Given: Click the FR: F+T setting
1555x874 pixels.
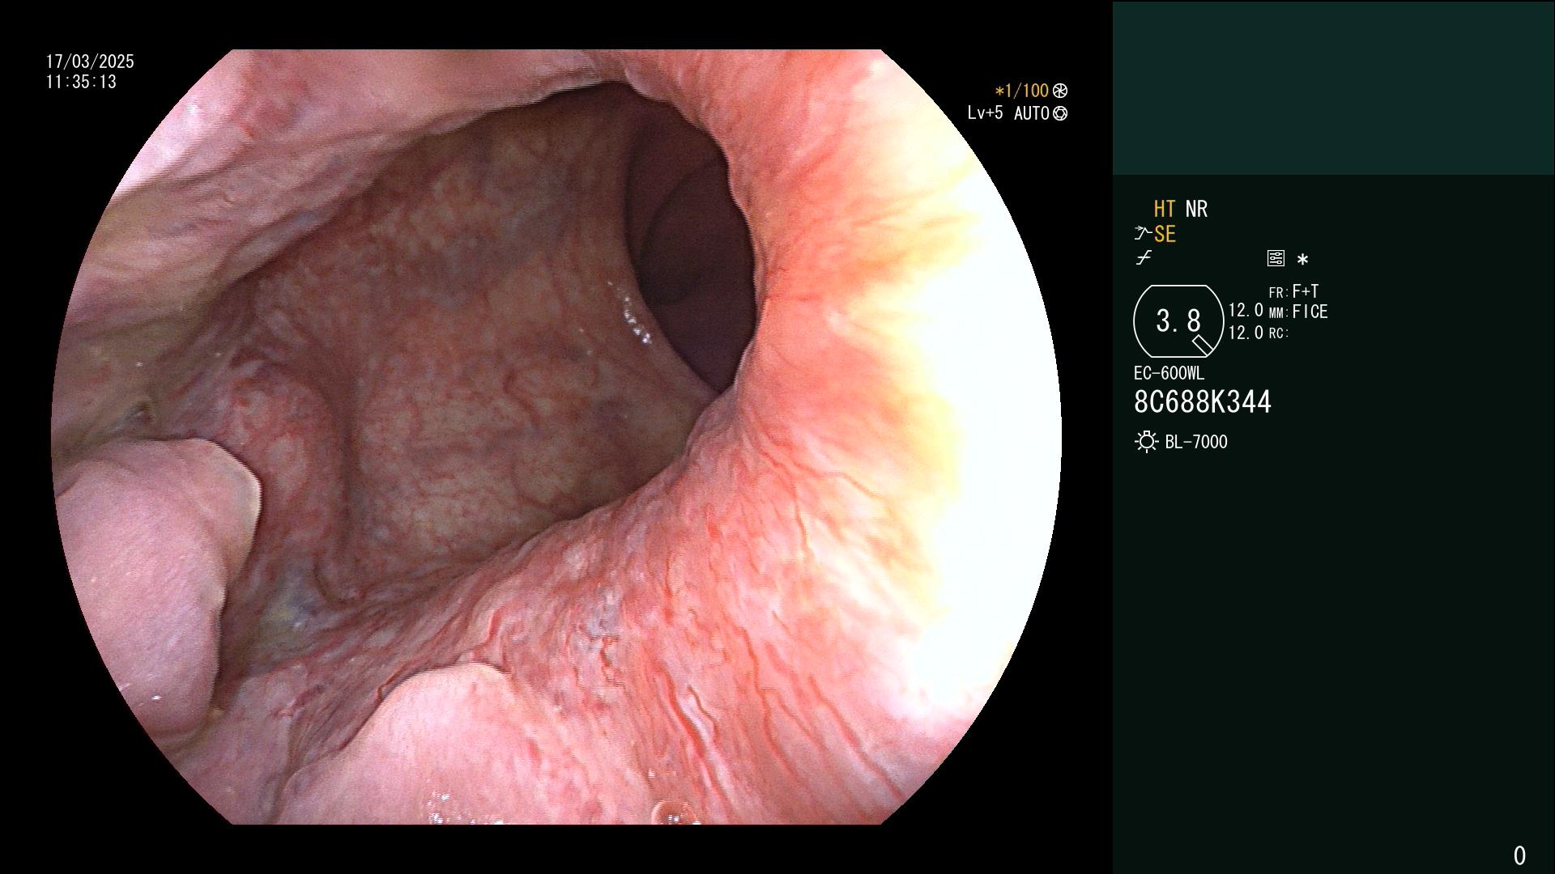Looking at the screenshot, I should pyautogui.click(x=1294, y=291).
